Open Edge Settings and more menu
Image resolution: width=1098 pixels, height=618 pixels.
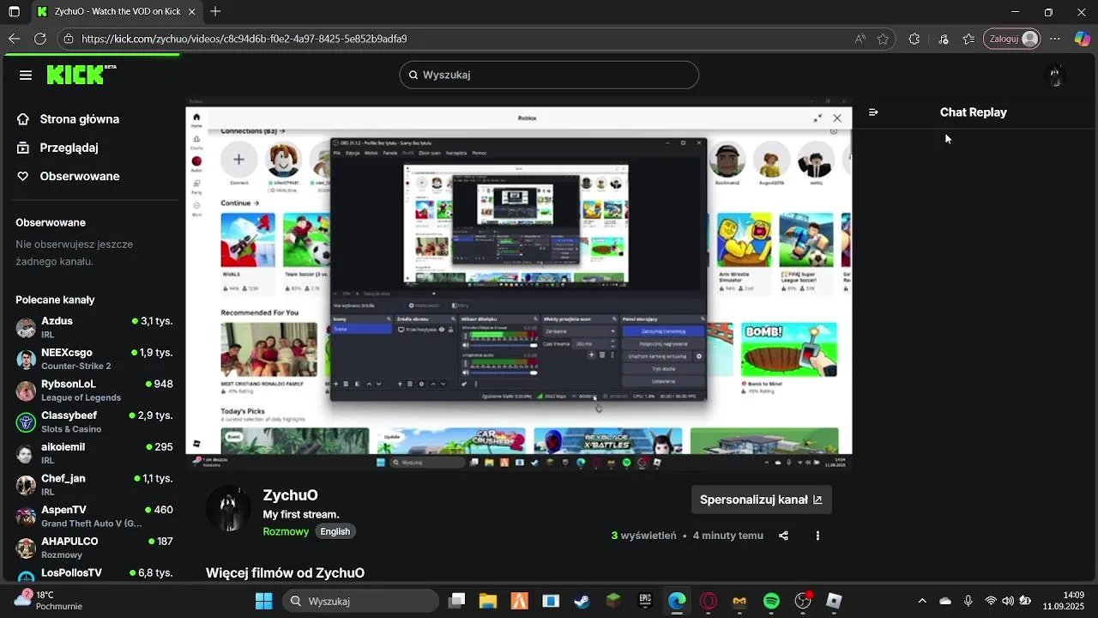click(x=1055, y=39)
